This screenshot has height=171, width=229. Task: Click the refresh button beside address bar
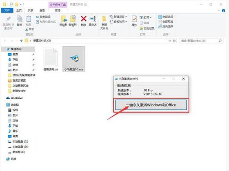[174, 41]
